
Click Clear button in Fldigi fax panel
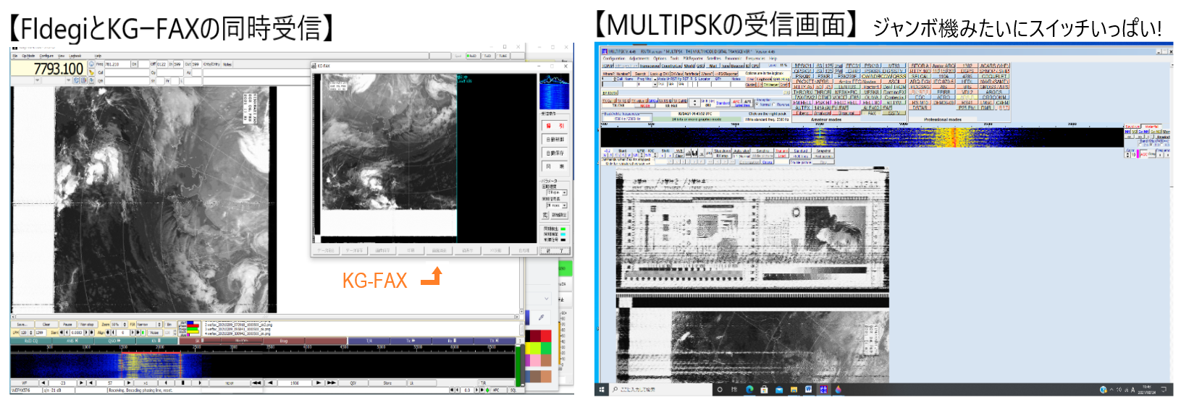tap(46, 324)
